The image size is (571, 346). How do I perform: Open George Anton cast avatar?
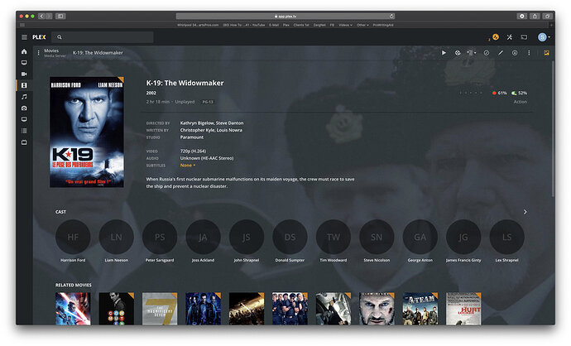(x=420, y=237)
